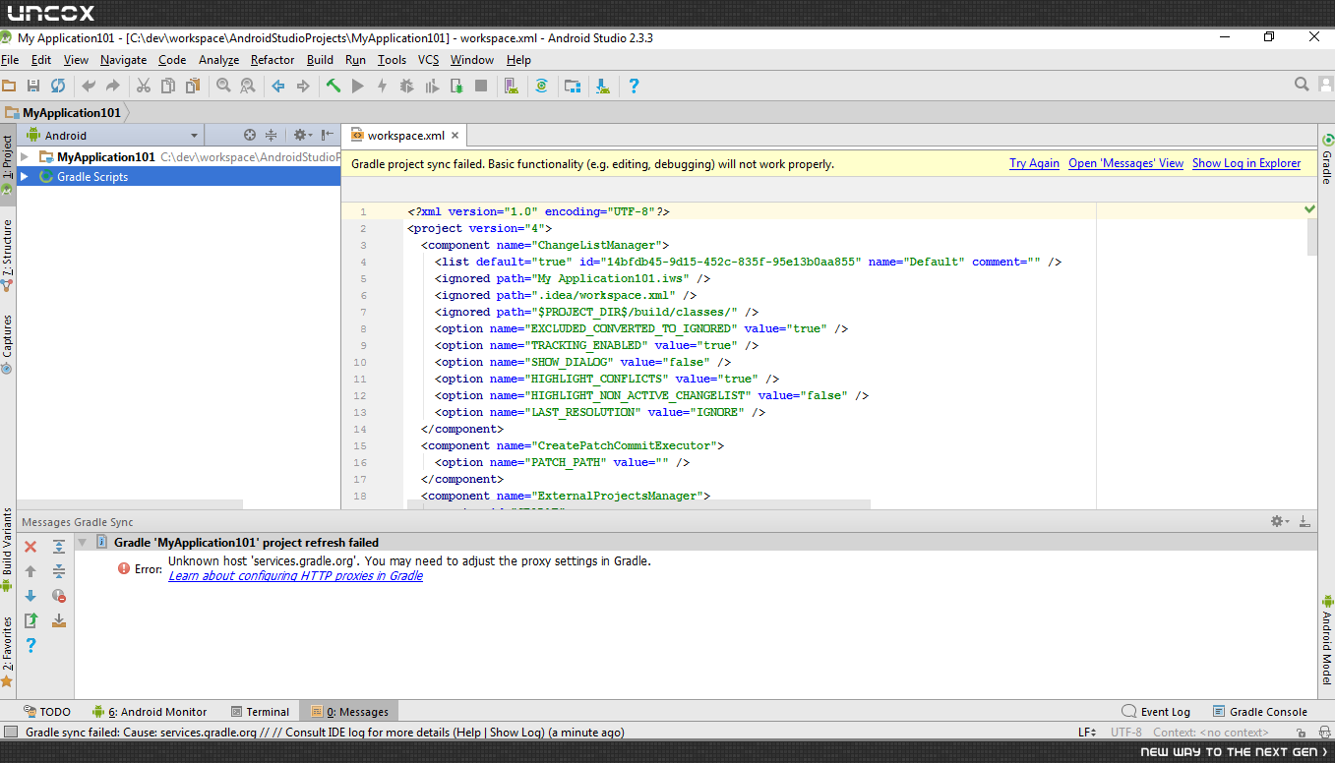
Task: Click the Find magnifier toolbar icon
Action: 223,87
